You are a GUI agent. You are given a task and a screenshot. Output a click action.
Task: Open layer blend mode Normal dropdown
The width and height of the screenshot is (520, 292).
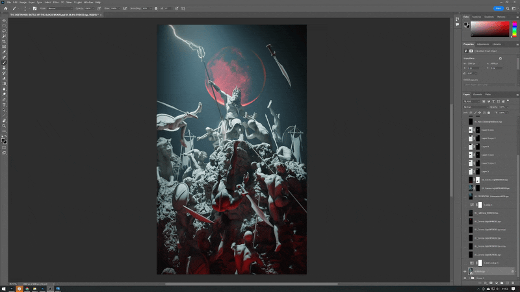tap(476, 107)
